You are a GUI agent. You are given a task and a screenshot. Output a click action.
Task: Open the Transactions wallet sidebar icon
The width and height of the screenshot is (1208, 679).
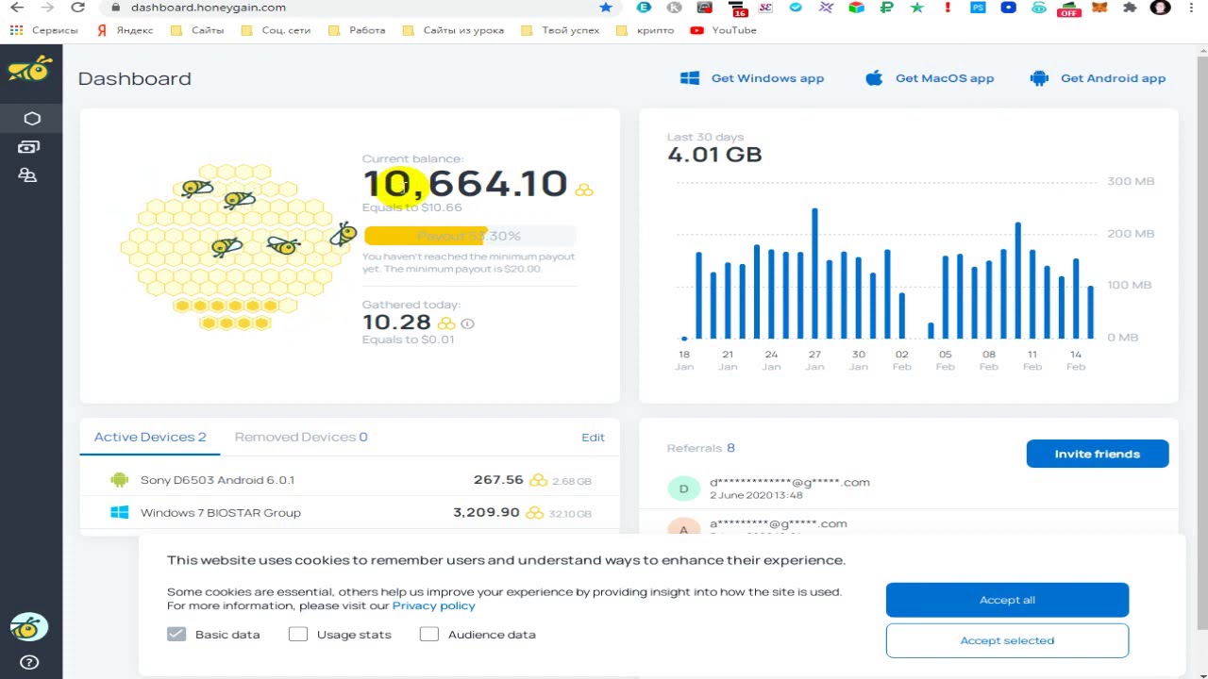click(x=28, y=146)
